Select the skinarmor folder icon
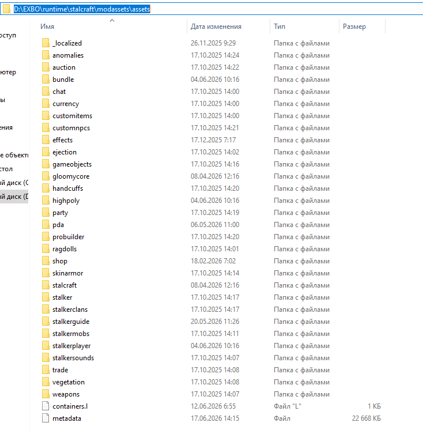 pyautogui.click(x=46, y=273)
